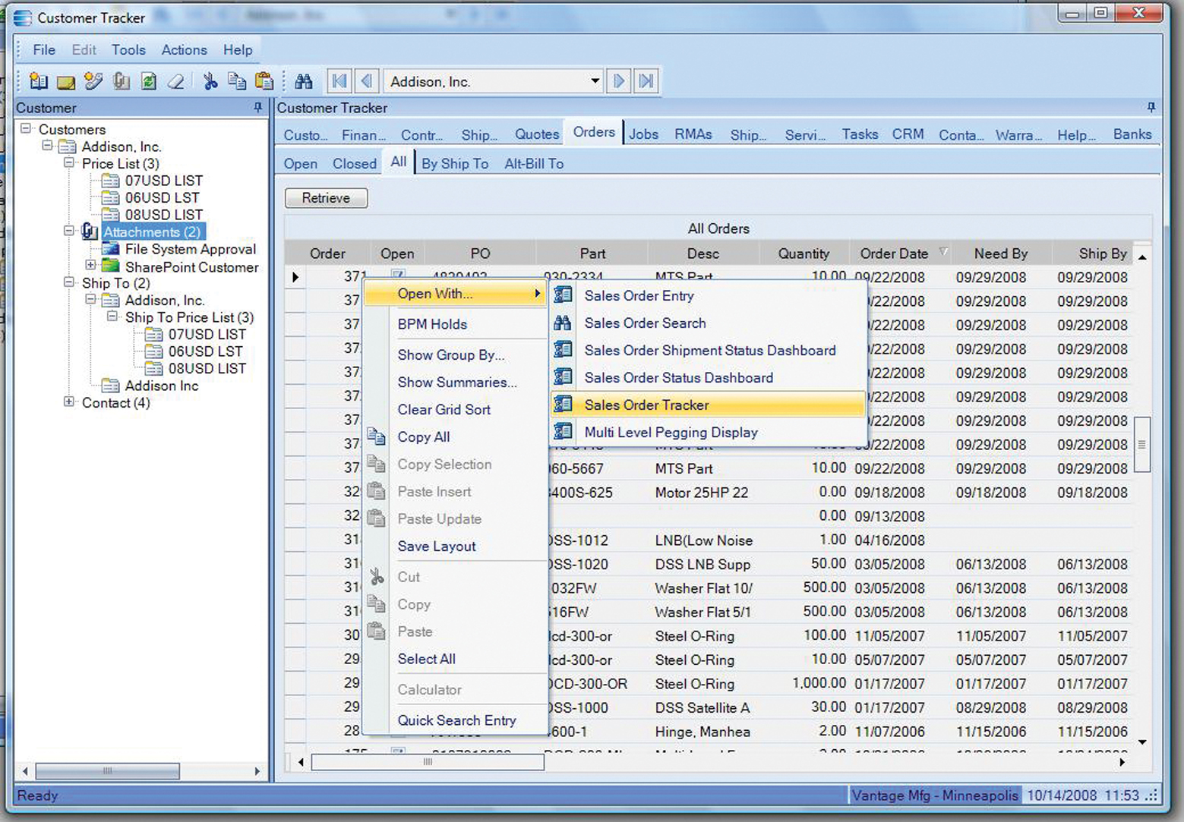Image resolution: width=1184 pixels, height=822 pixels.
Task: Switch to the Quotes tab
Action: pos(536,134)
